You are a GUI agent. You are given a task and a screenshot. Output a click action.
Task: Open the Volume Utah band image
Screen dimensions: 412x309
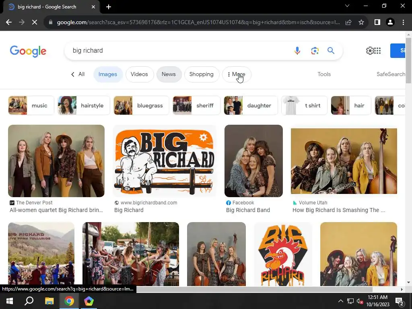coord(344,161)
